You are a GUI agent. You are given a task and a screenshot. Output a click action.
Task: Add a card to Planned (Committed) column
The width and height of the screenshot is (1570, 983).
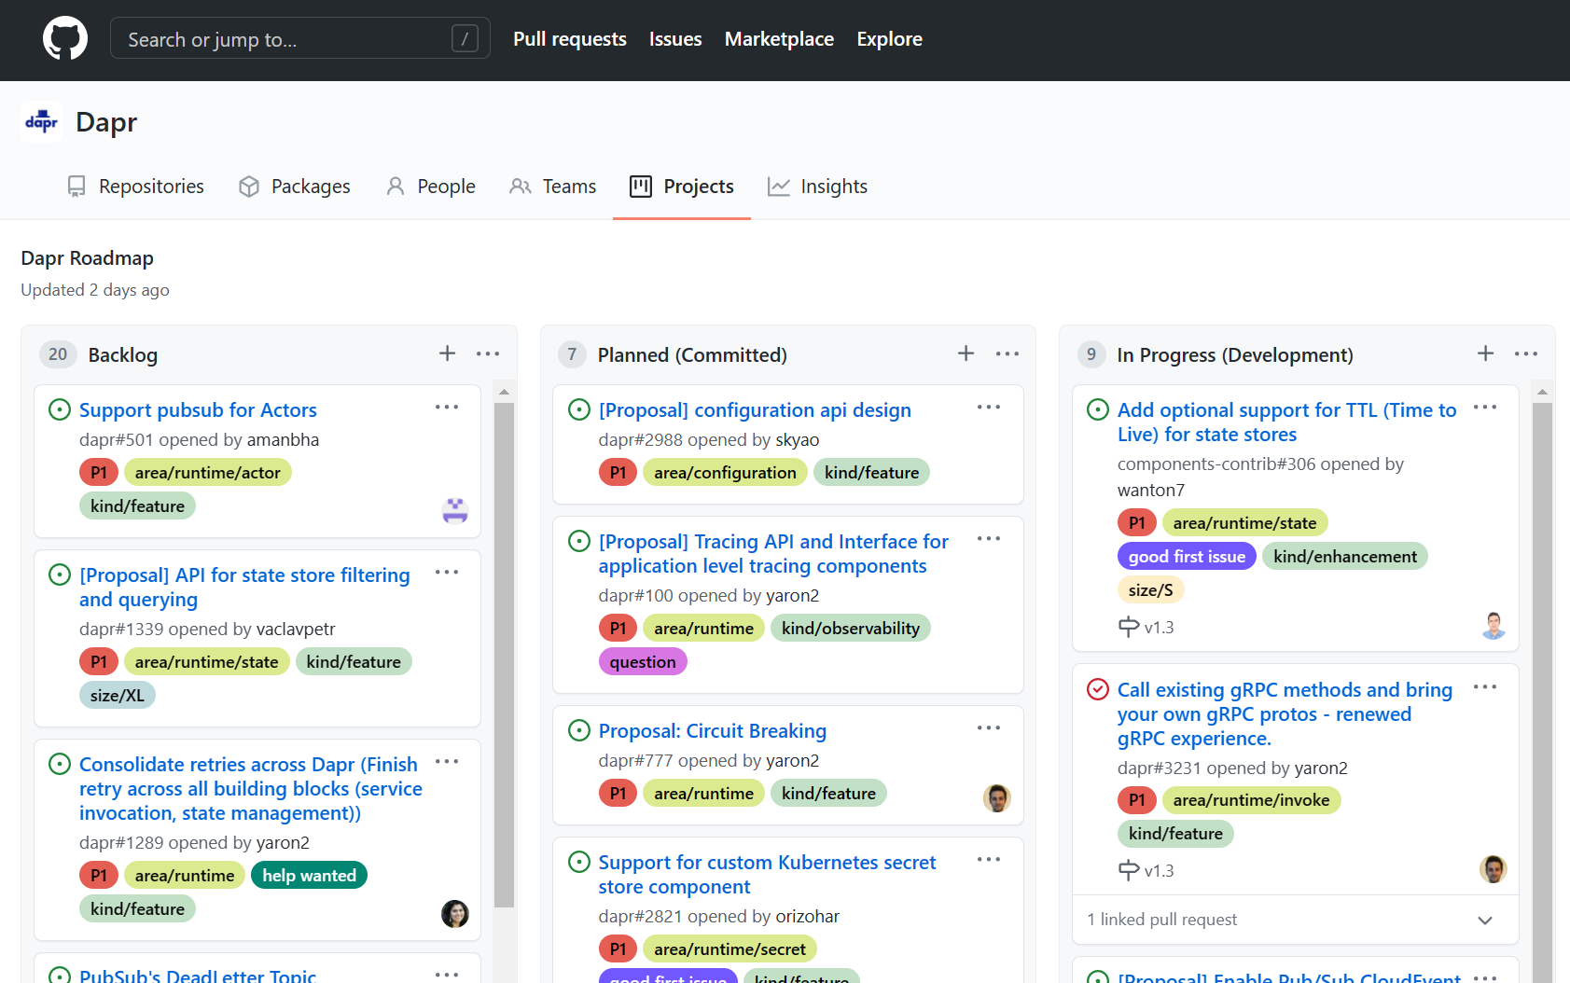pos(966,353)
